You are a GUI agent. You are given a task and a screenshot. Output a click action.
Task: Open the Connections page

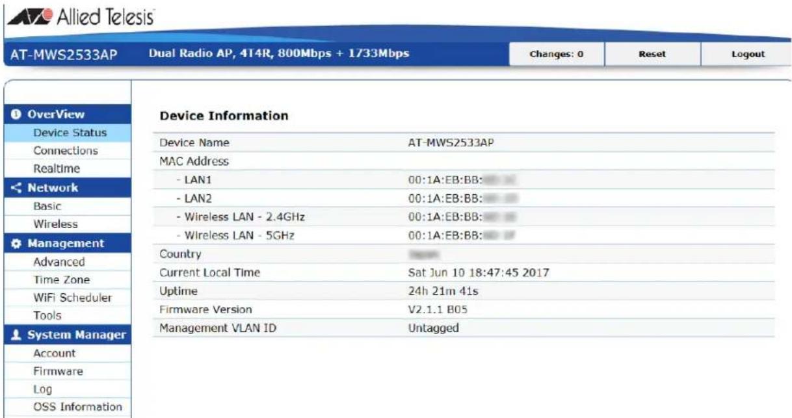(66, 151)
